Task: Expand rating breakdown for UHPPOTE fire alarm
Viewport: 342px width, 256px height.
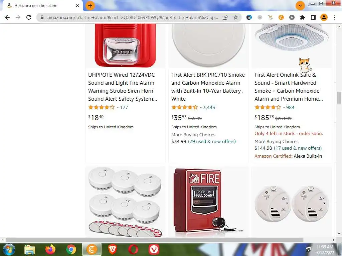Action: (118, 107)
